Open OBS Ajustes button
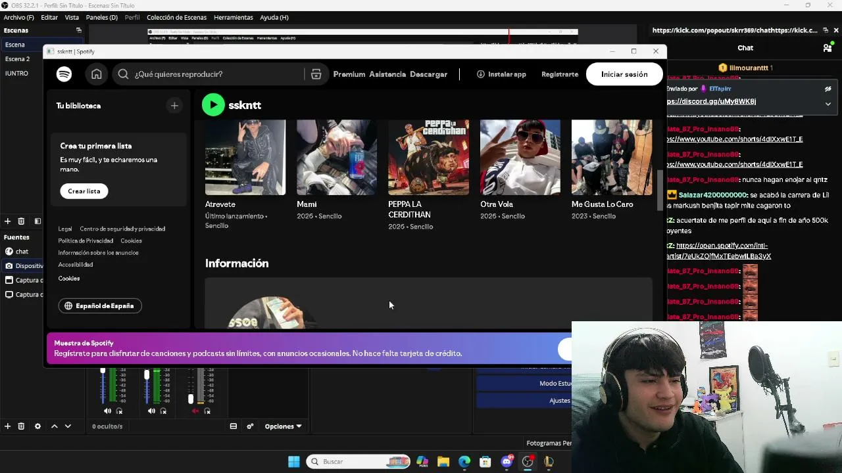The image size is (842, 473). 524,401
